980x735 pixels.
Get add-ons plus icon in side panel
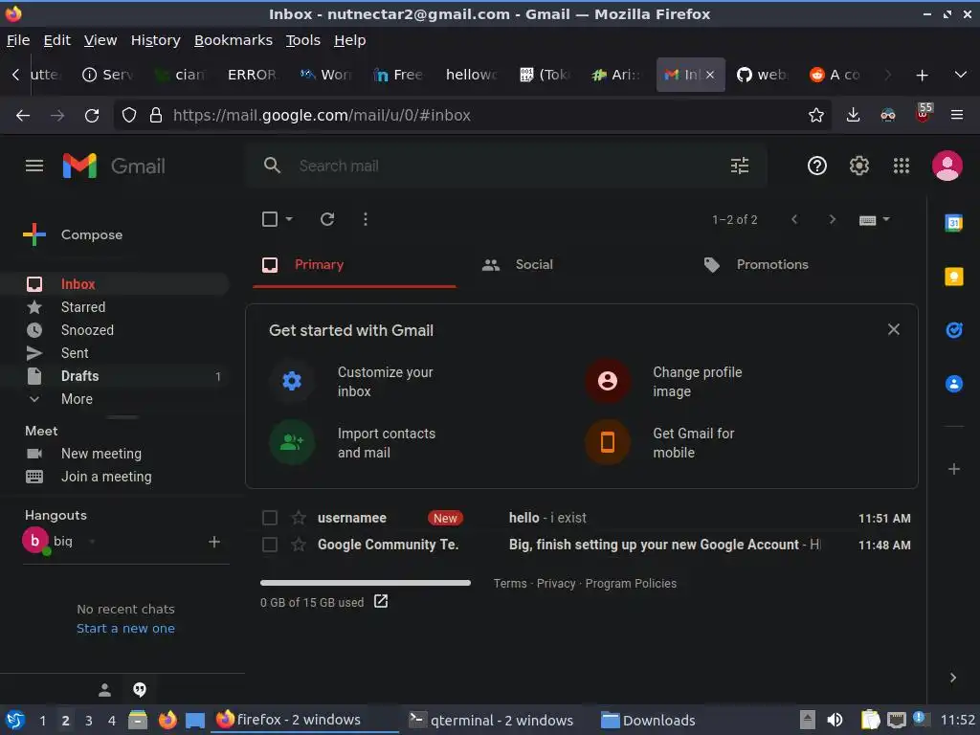pyautogui.click(x=954, y=469)
